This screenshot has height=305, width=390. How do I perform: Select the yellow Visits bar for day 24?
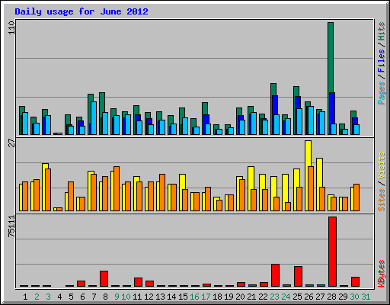click(x=285, y=188)
